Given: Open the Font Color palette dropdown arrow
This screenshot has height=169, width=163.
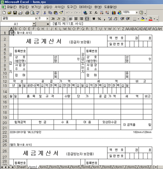Looking at the screenshot, I should (x=154, y=19).
